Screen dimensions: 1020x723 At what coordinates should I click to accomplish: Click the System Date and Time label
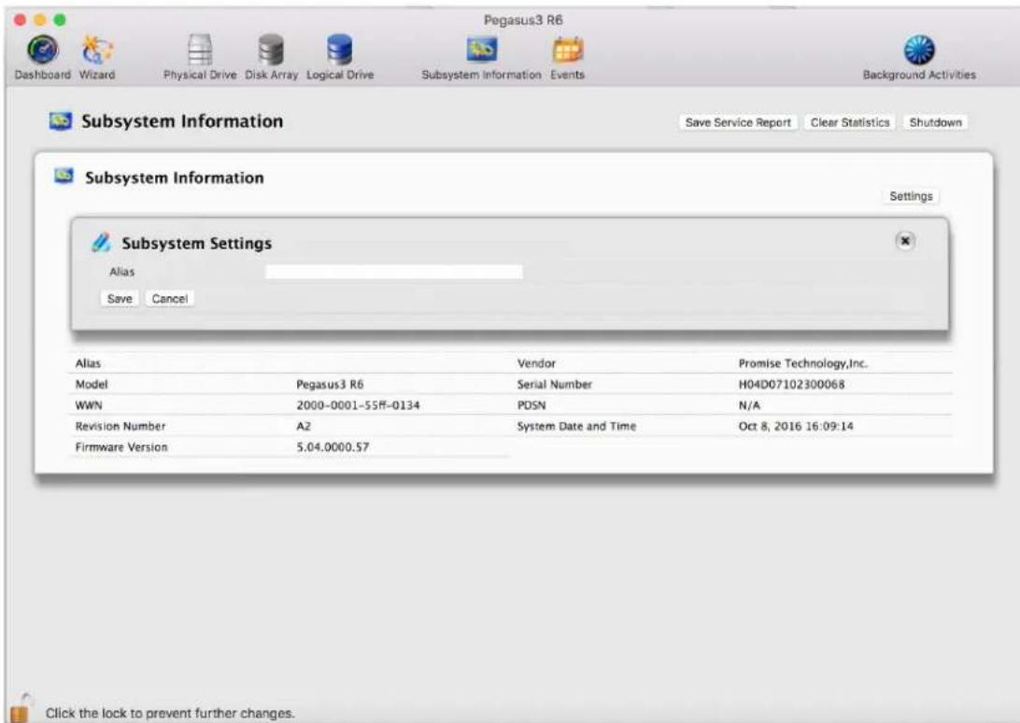[576, 426]
